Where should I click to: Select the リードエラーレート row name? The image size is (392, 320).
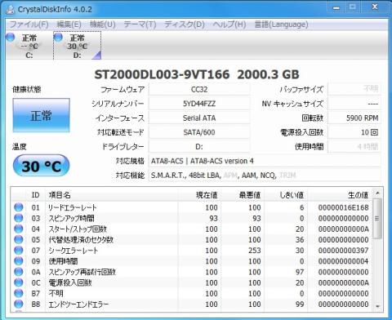point(73,207)
